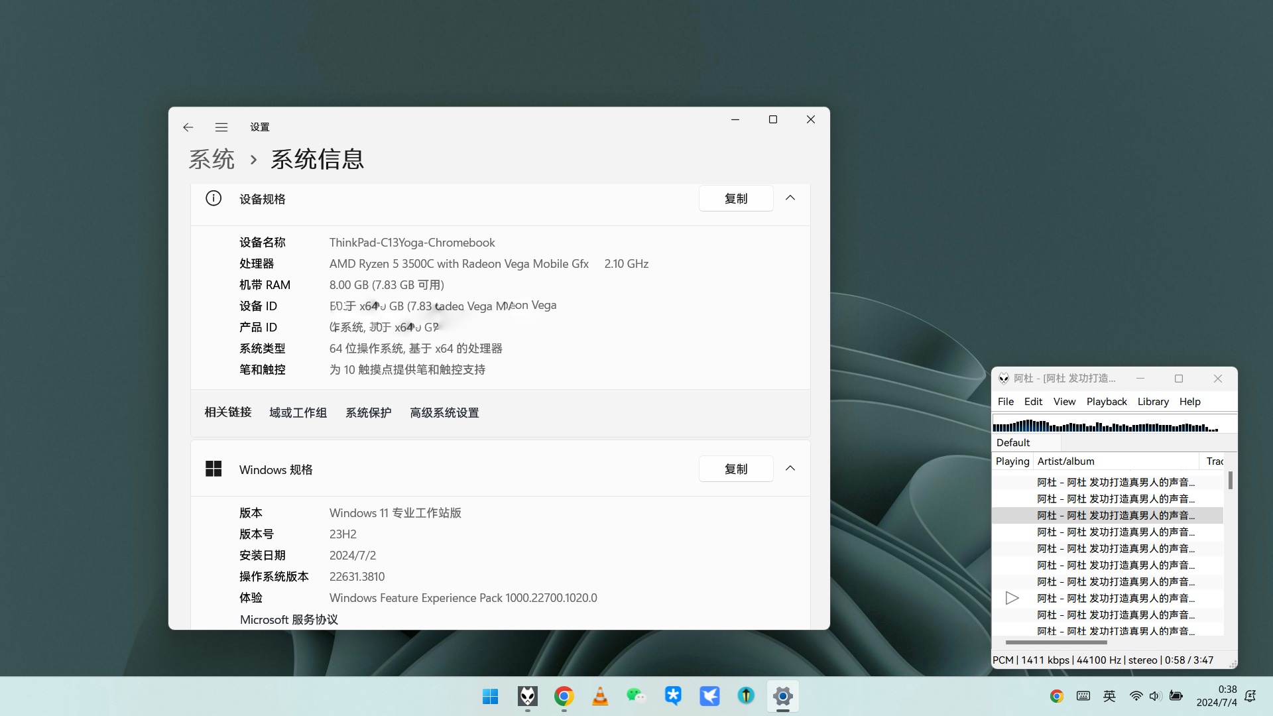Maximize the foobar2000 window
1273x716 pixels.
(1179, 379)
